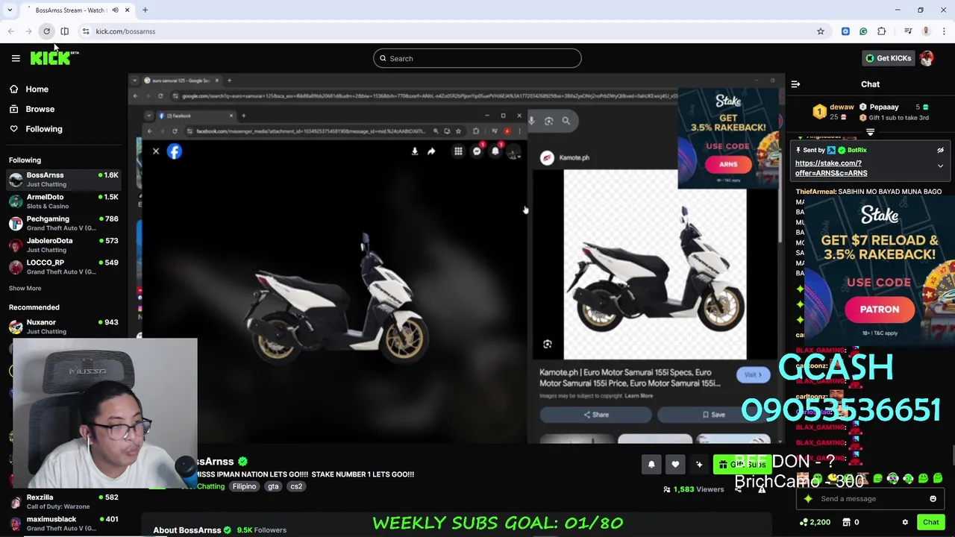Click Save button in streamed image panel
The height and width of the screenshot is (537, 955).
pyautogui.click(x=713, y=415)
